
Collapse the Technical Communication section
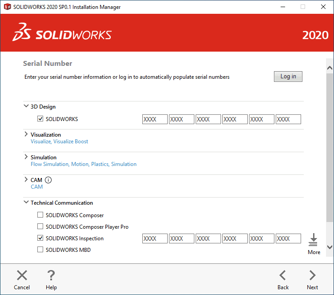point(26,202)
